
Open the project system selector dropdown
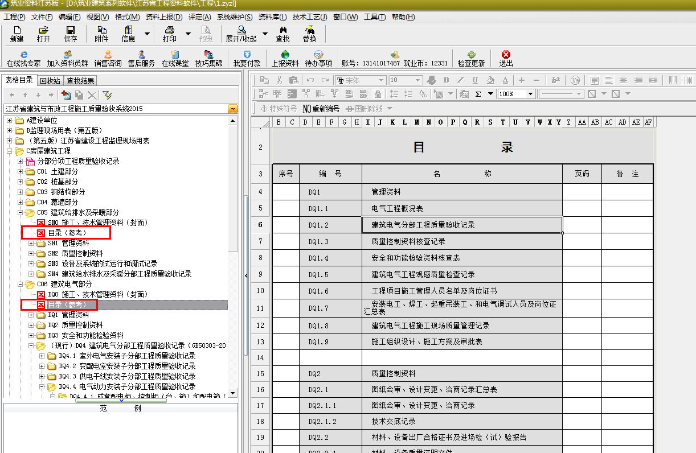point(232,109)
